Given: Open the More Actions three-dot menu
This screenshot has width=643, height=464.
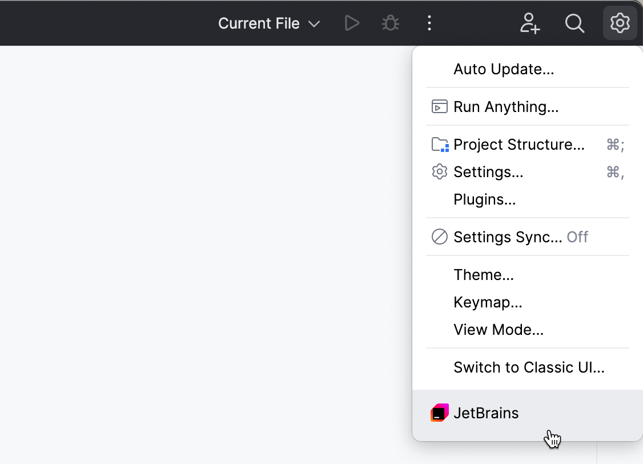Looking at the screenshot, I should pos(429,23).
